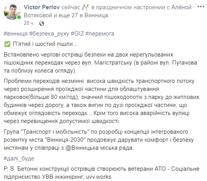Click the public globe privacy icon
The image size is (207, 181).
(42, 23)
